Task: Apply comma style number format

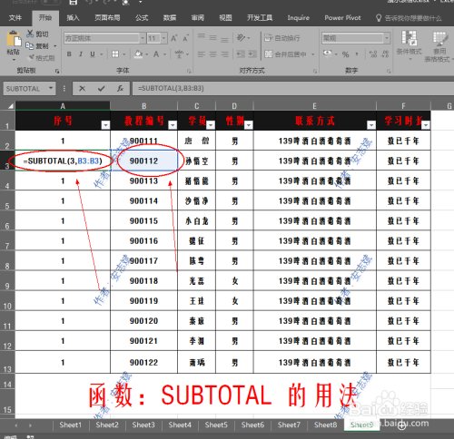Action: pos(357,54)
